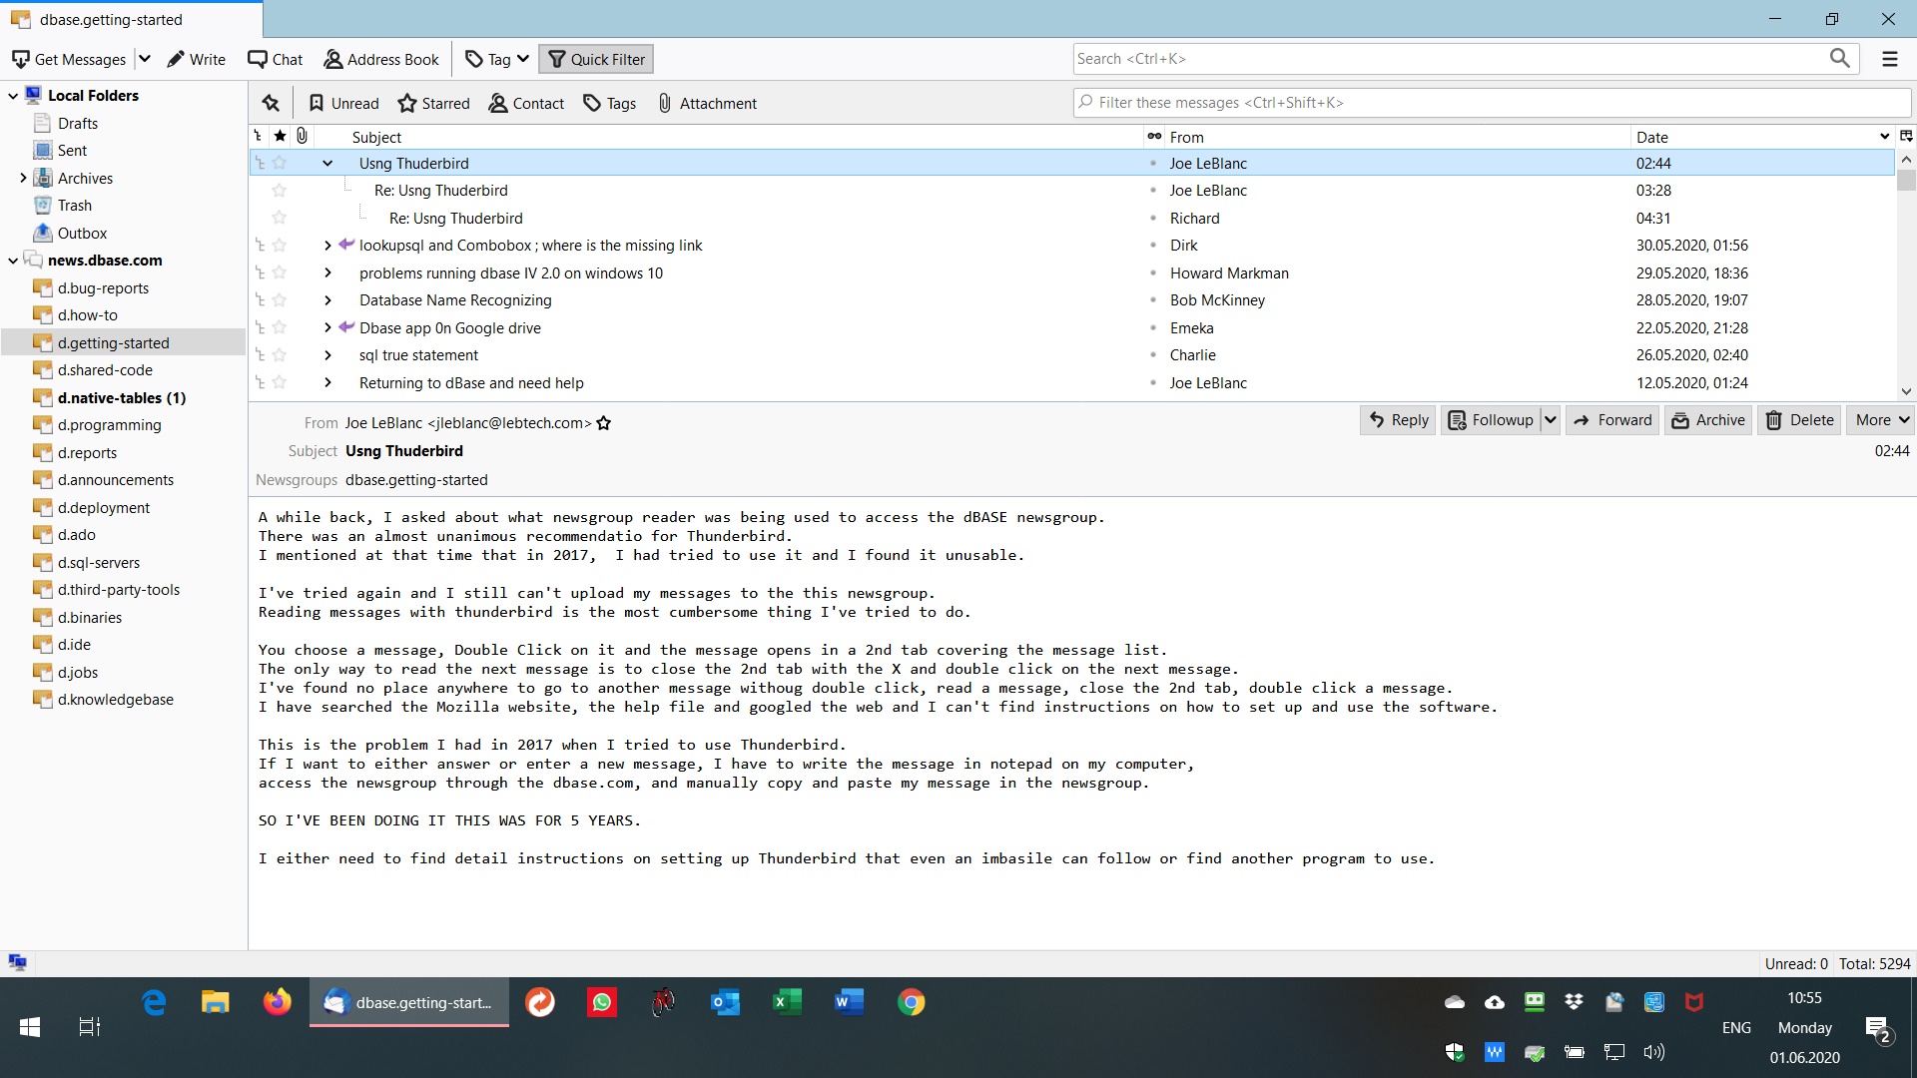Open the More actions dropdown
1917x1078 pixels.
click(x=1882, y=420)
